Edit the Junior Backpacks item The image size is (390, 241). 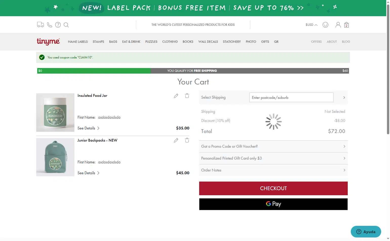176,140
